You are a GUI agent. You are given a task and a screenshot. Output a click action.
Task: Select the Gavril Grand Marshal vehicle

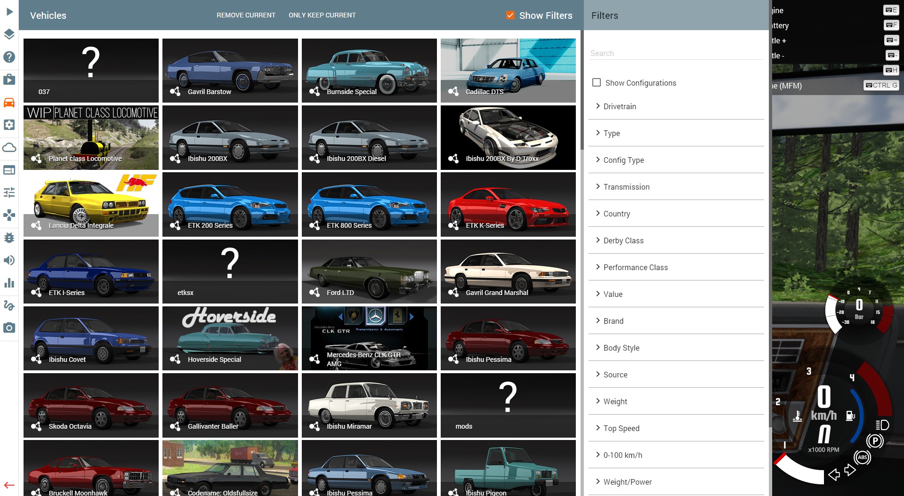coord(508,272)
